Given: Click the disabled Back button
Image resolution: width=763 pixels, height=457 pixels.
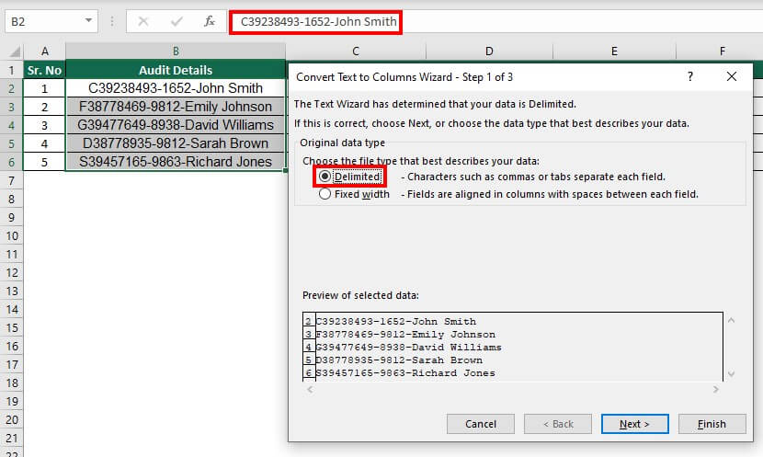Looking at the screenshot, I should [x=558, y=424].
